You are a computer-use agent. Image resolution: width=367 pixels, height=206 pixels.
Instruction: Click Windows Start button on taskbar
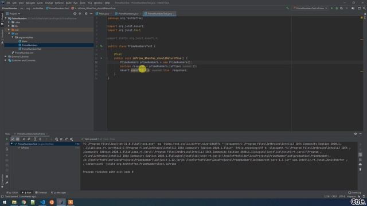(x=5, y=202)
